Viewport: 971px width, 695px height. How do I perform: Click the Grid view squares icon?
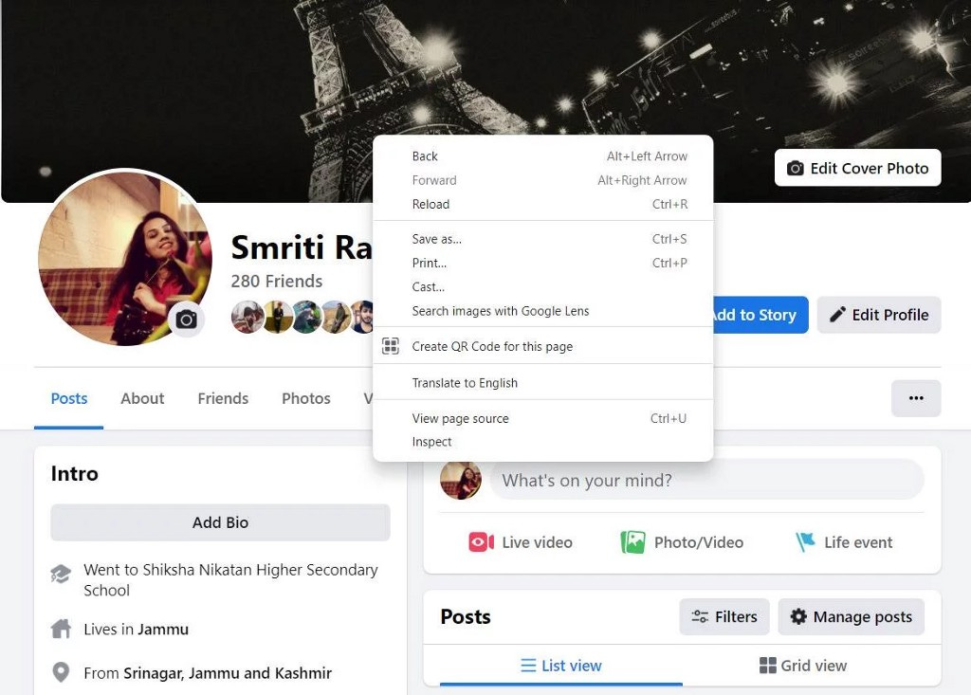[x=768, y=666]
